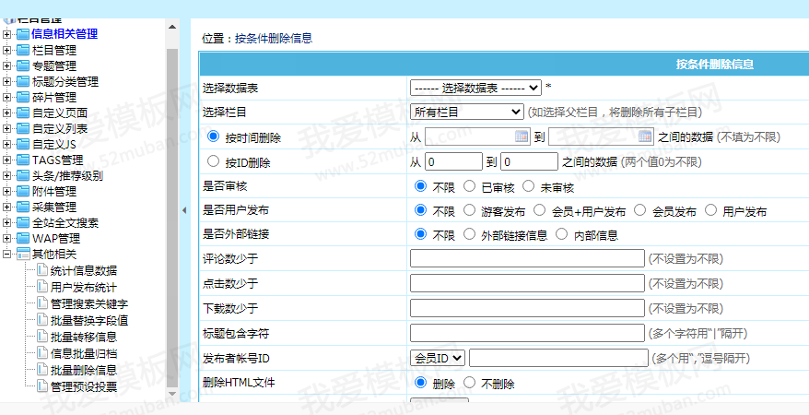Click page icon beside 批量转移信息
Screen dimensions: 809x415
pyautogui.click(x=42, y=337)
